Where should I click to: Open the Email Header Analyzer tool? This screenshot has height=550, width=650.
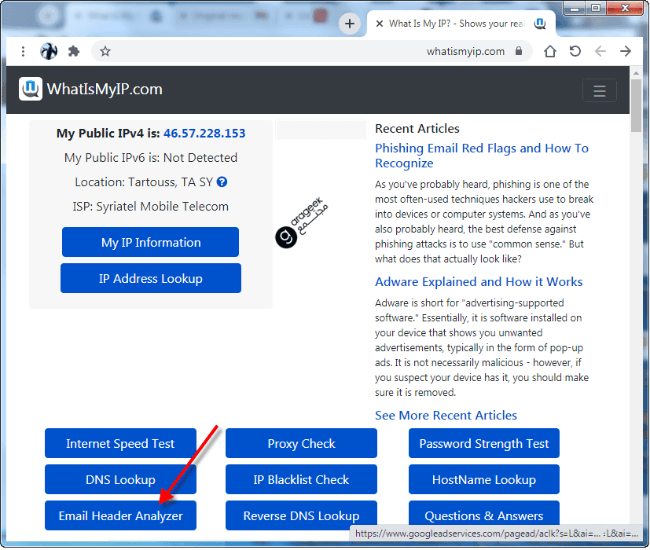tap(120, 515)
